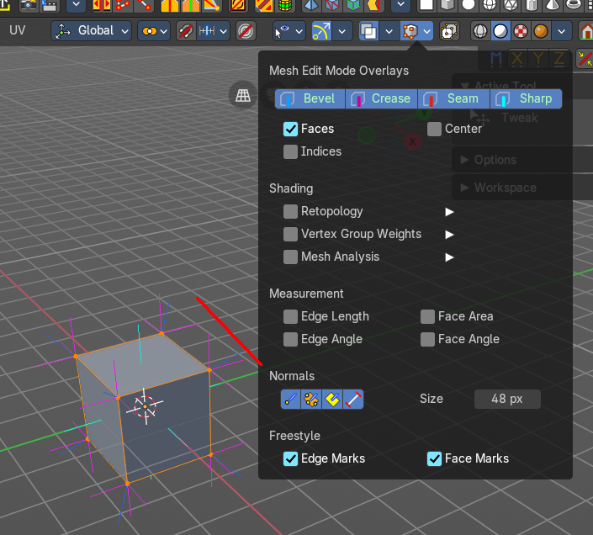This screenshot has height=535, width=593.
Task: Add a cone primitive
Action: click(553, 4)
